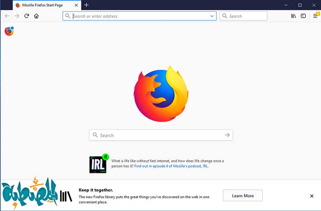321x211 pixels.
Task: Go back using the back arrow button
Action: click(x=7, y=16)
